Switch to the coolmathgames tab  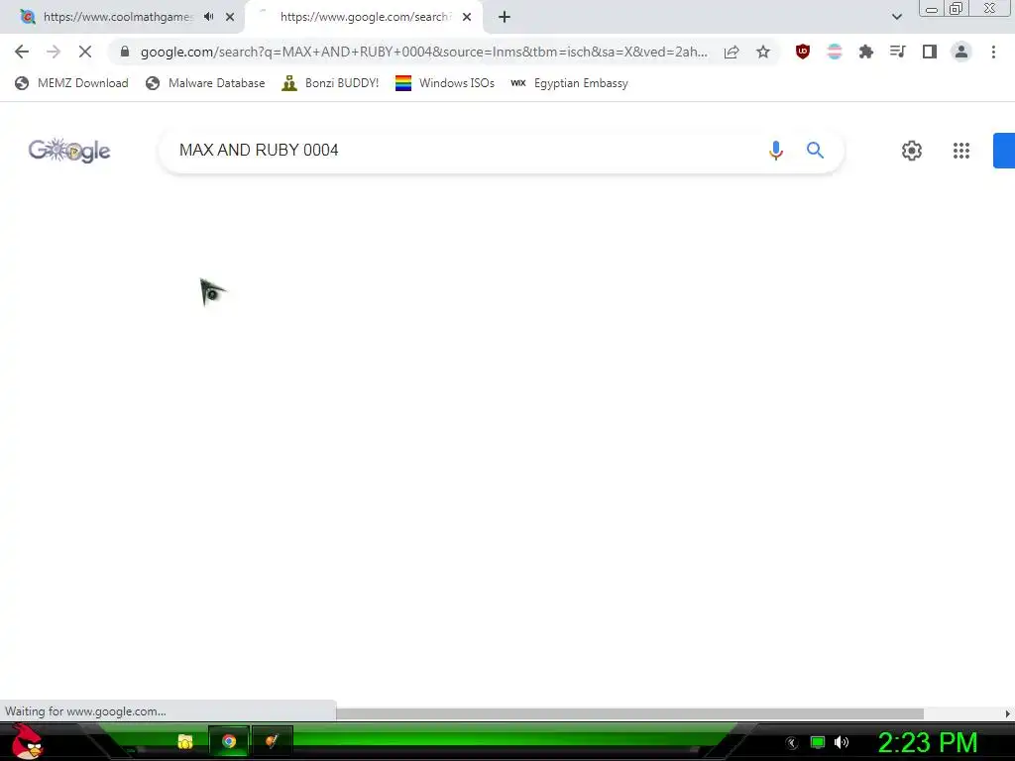click(119, 17)
